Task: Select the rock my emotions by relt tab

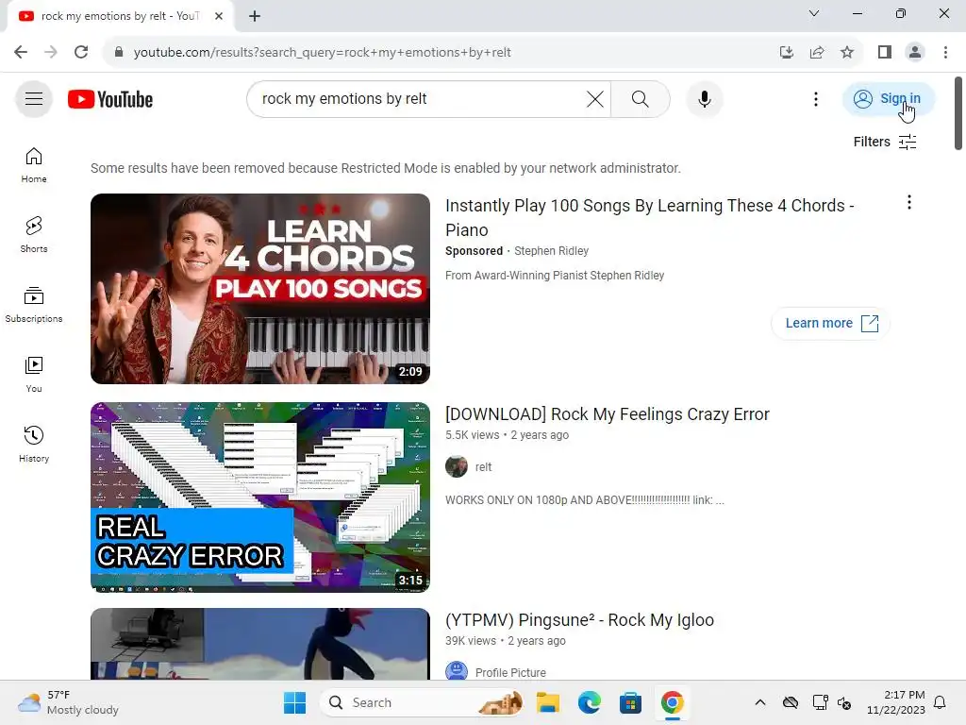Action: click(120, 16)
